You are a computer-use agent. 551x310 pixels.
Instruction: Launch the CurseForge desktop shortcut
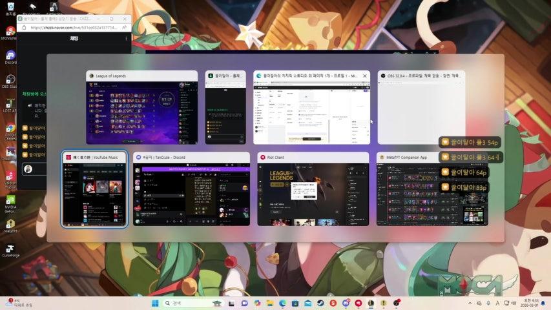coord(10,249)
